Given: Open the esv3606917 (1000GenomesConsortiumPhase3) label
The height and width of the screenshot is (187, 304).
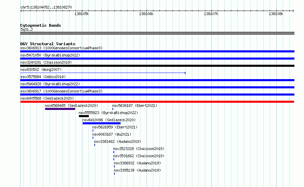Looking at the screenshot, I should (61, 91).
